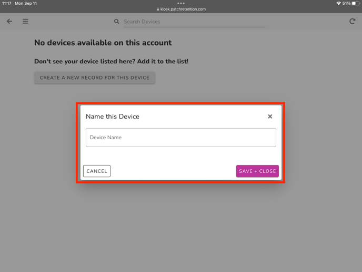Click Create a New Record for This Device
362x272 pixels.
(x=95, y=77)
